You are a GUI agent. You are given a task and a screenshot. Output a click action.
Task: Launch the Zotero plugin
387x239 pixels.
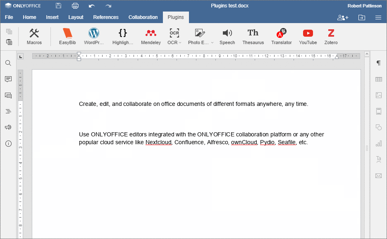point(331,36)
